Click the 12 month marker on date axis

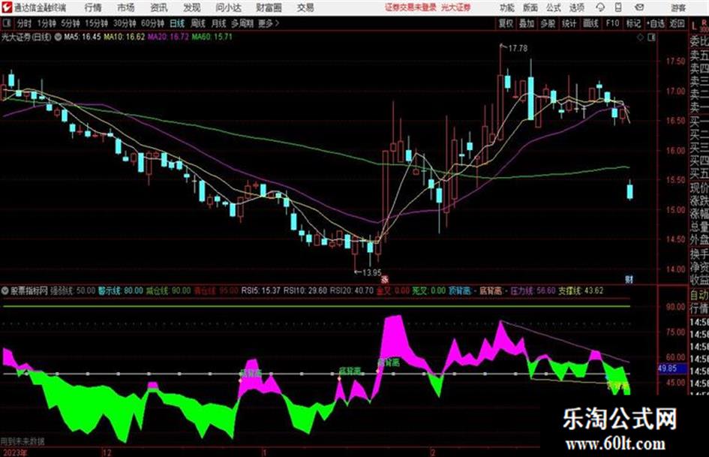click(107, 452)
